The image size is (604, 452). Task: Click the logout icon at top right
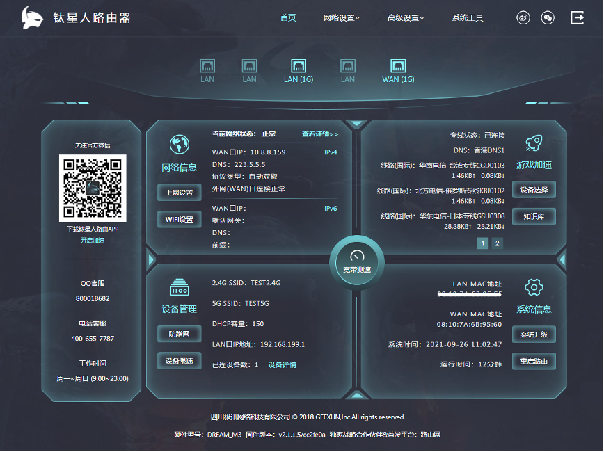coord(578,18)
